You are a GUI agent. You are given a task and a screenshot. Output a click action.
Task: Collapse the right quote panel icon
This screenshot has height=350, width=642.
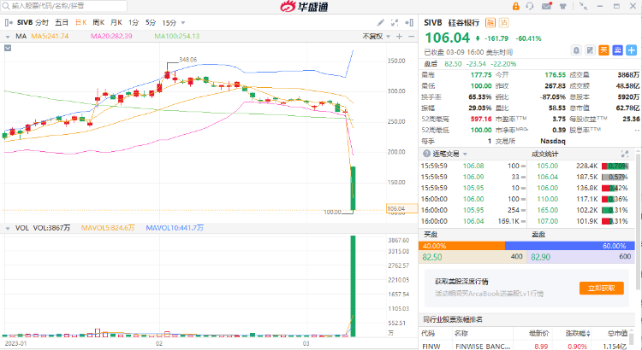coord(408,22)
